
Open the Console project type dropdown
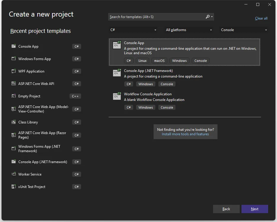coord(244,30)
